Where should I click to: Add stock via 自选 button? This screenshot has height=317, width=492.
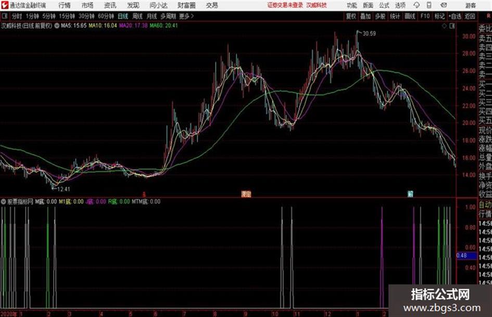[x=455, y=16]
